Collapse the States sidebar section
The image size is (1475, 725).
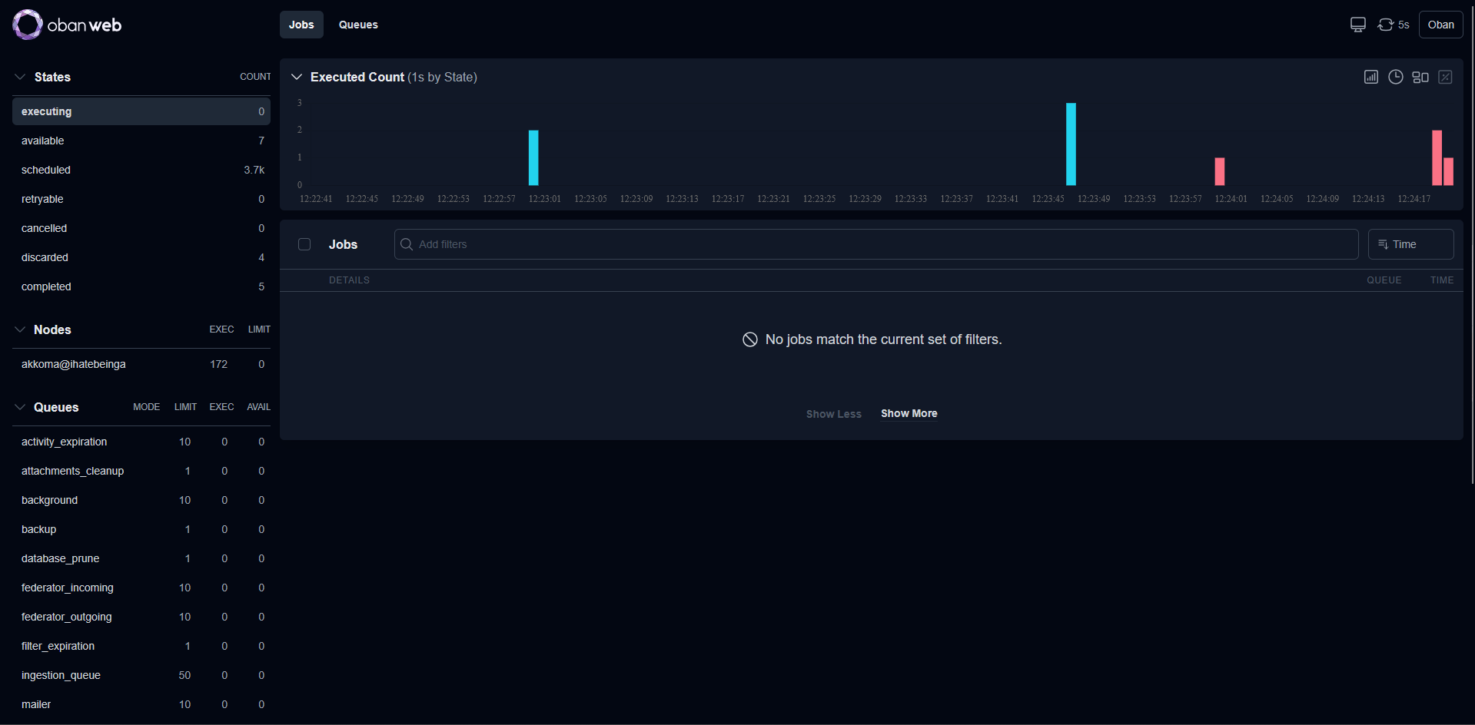(20, 77)
